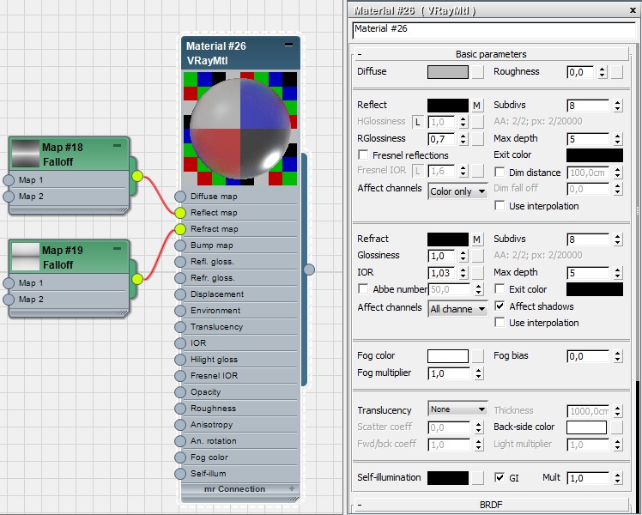
Task: Click the Translucency node input socket
Action: point(180,327)
